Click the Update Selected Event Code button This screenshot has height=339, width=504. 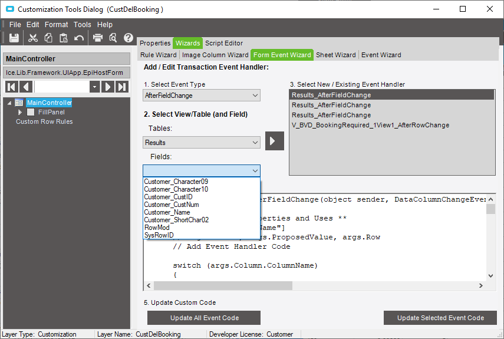(x=440, y=318)
